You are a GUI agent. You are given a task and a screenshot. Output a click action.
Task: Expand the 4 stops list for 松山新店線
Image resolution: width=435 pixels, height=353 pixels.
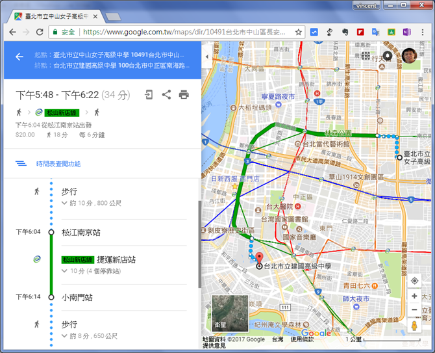(x=92, y=271)
